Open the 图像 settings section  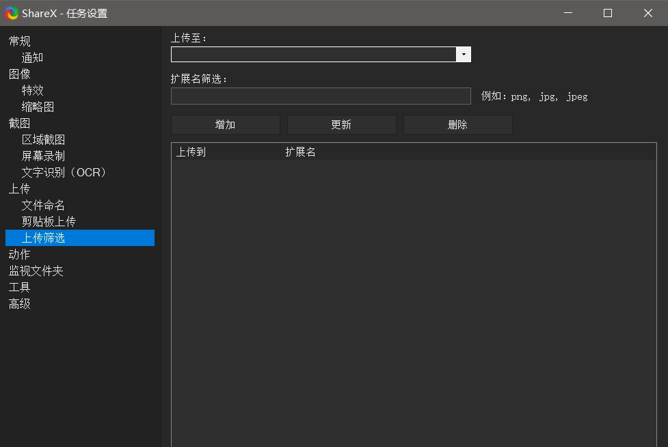pyautogui.click(x=20, y=74)
